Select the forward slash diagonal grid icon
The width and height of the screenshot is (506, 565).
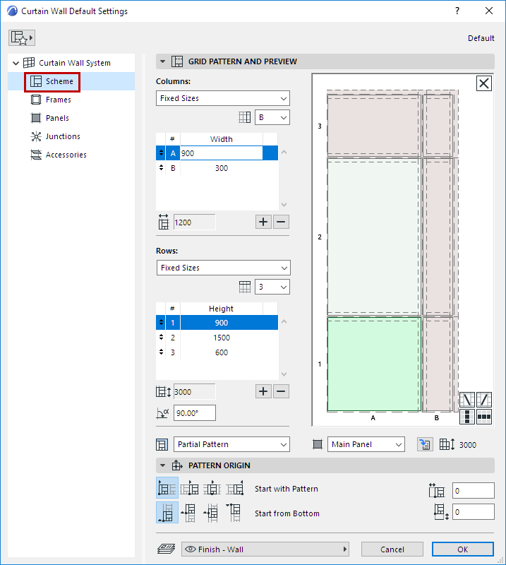484,400
